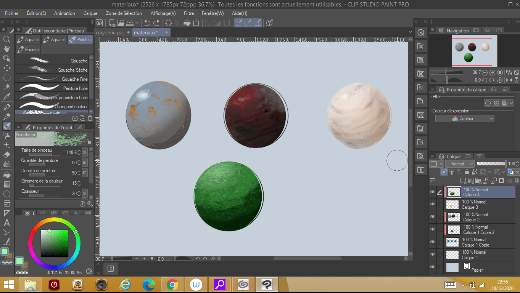Delete the layer with trash icon

[x=517, y=181]
